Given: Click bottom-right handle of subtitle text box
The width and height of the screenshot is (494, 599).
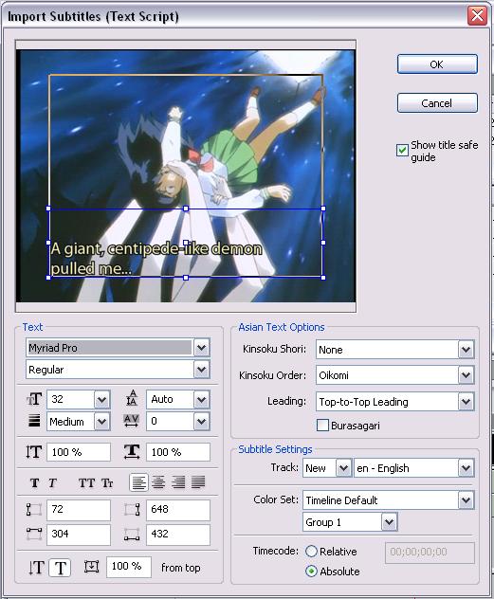Looking at the screenshot, I should tap(323, 278).
